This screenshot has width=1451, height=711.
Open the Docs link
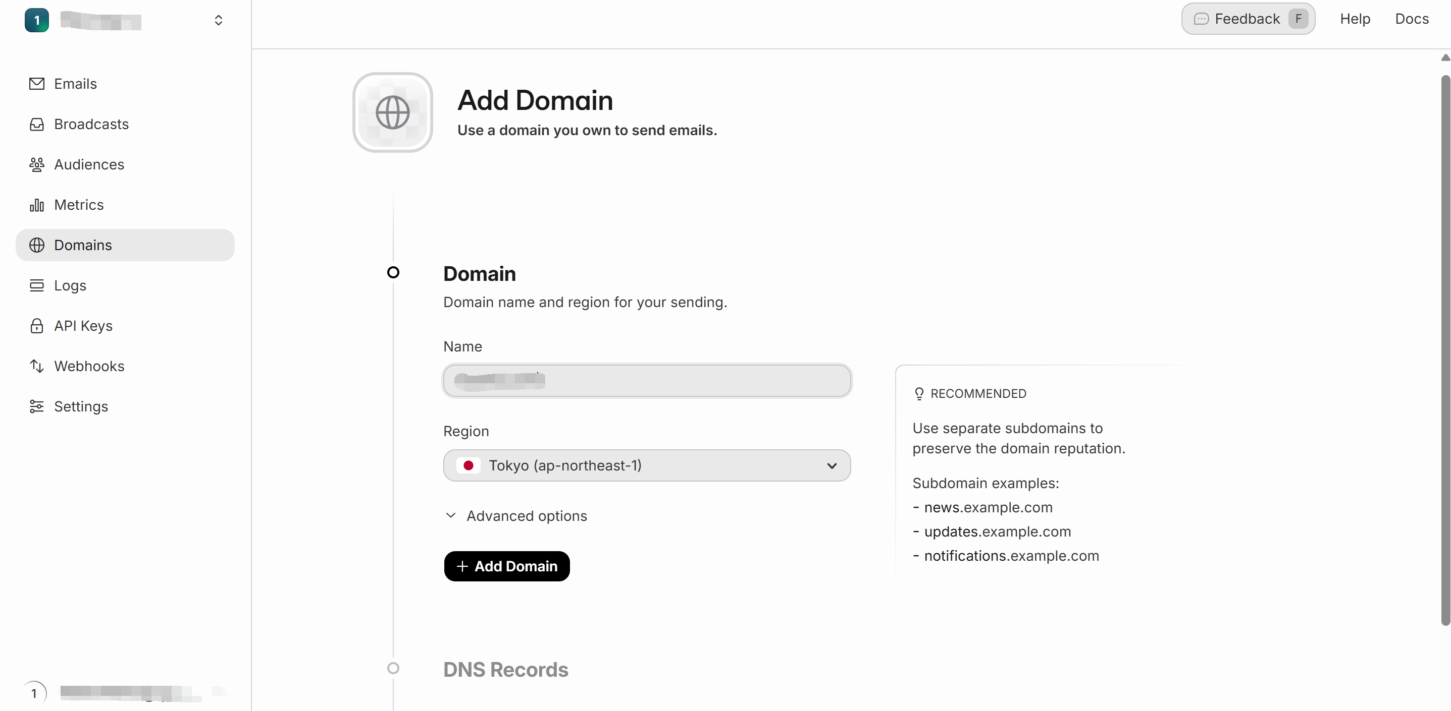point(1412,19)
